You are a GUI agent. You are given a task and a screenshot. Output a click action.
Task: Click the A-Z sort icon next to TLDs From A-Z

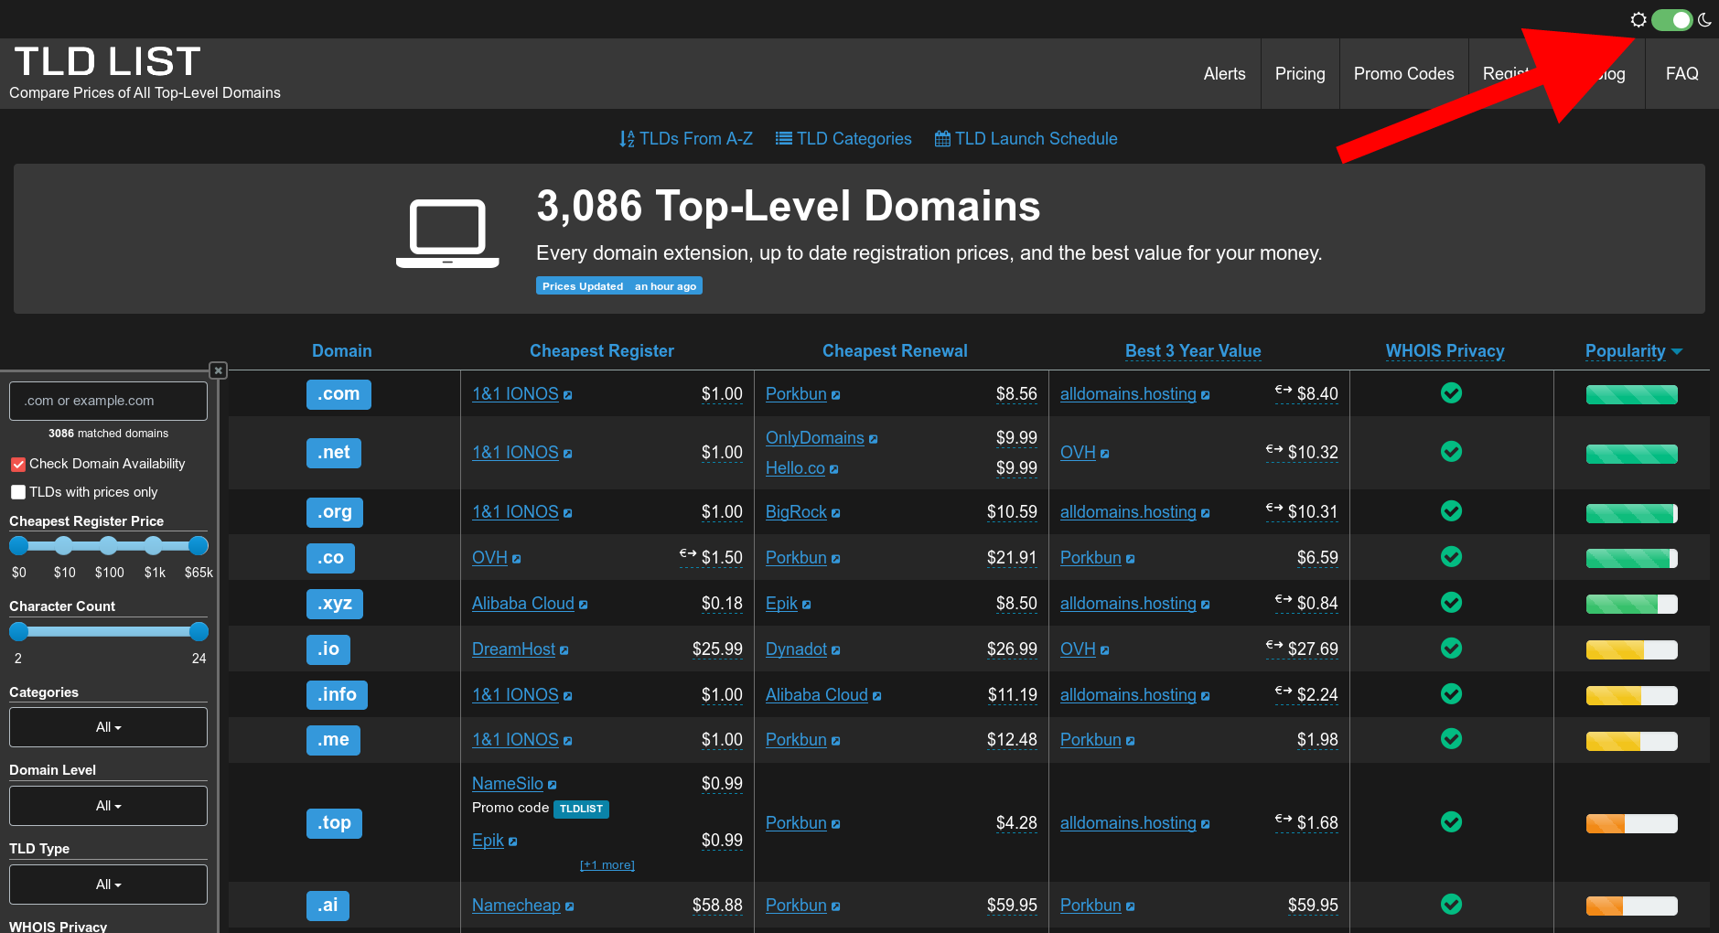(x=627, y=138)
